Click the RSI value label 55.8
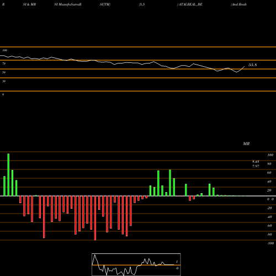The width and height of the screenshot is (276, 276). click(x=252, y=65)
